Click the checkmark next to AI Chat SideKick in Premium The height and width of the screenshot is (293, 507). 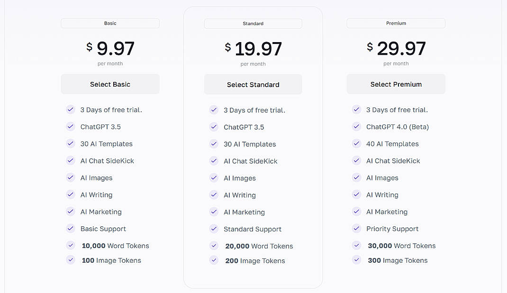click(x=356, y=161)
